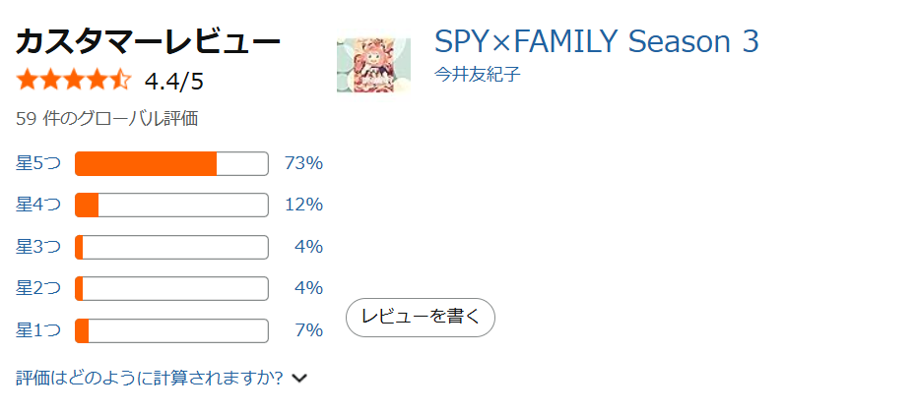Open author 今井友紀子 link
The image size is (915, 413).
477,75
